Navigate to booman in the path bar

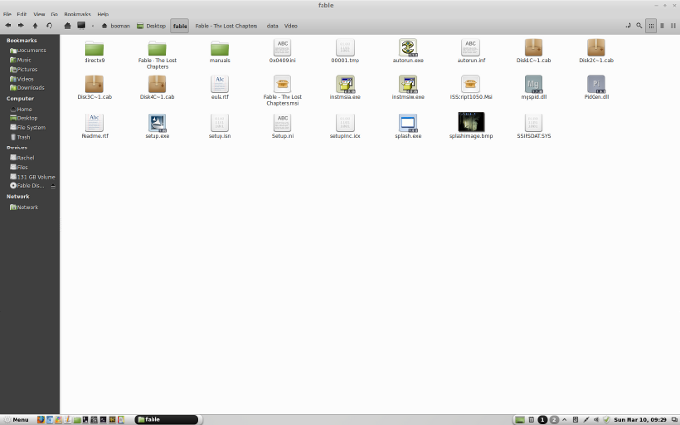[117, 26]
